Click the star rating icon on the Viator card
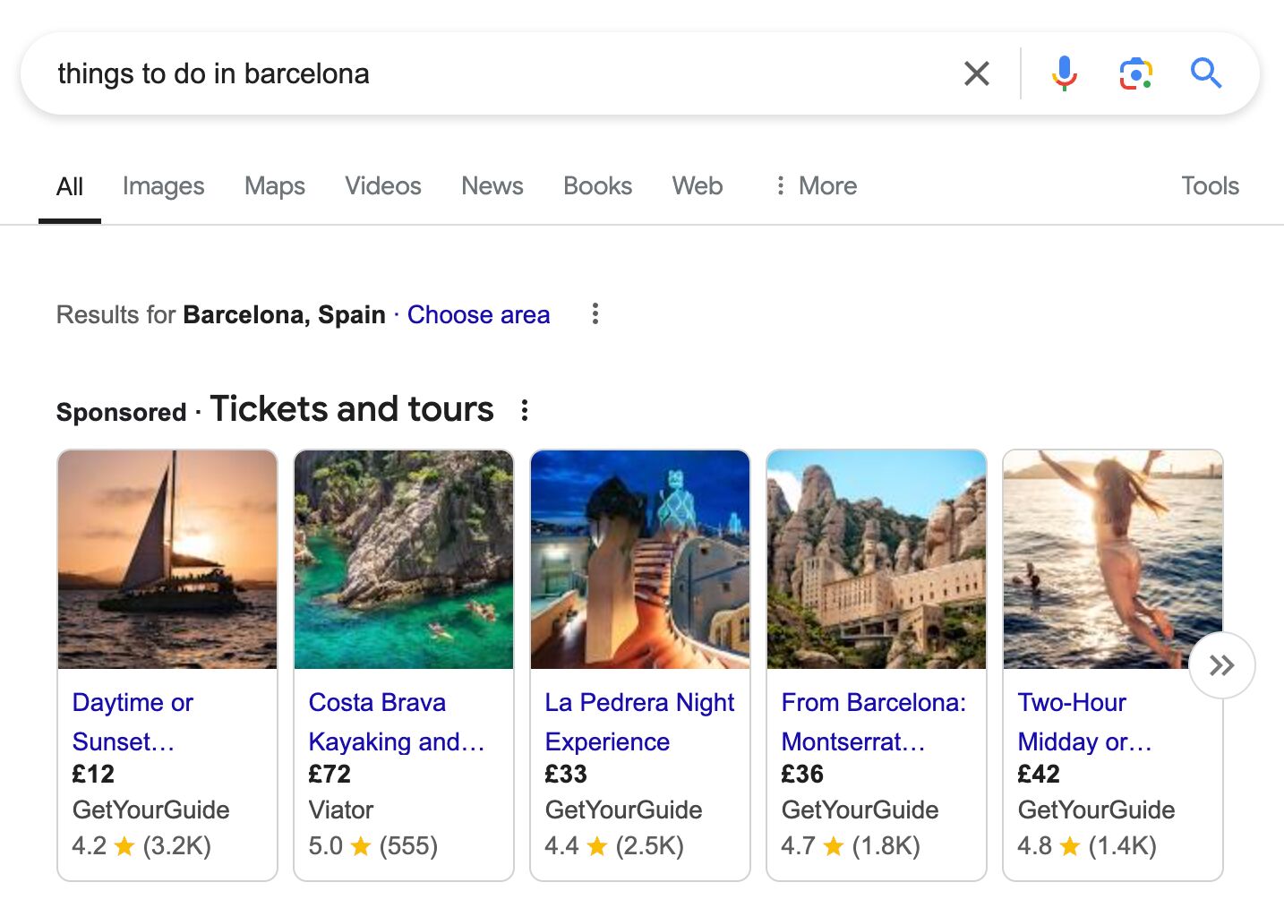 tap(362, 845)
